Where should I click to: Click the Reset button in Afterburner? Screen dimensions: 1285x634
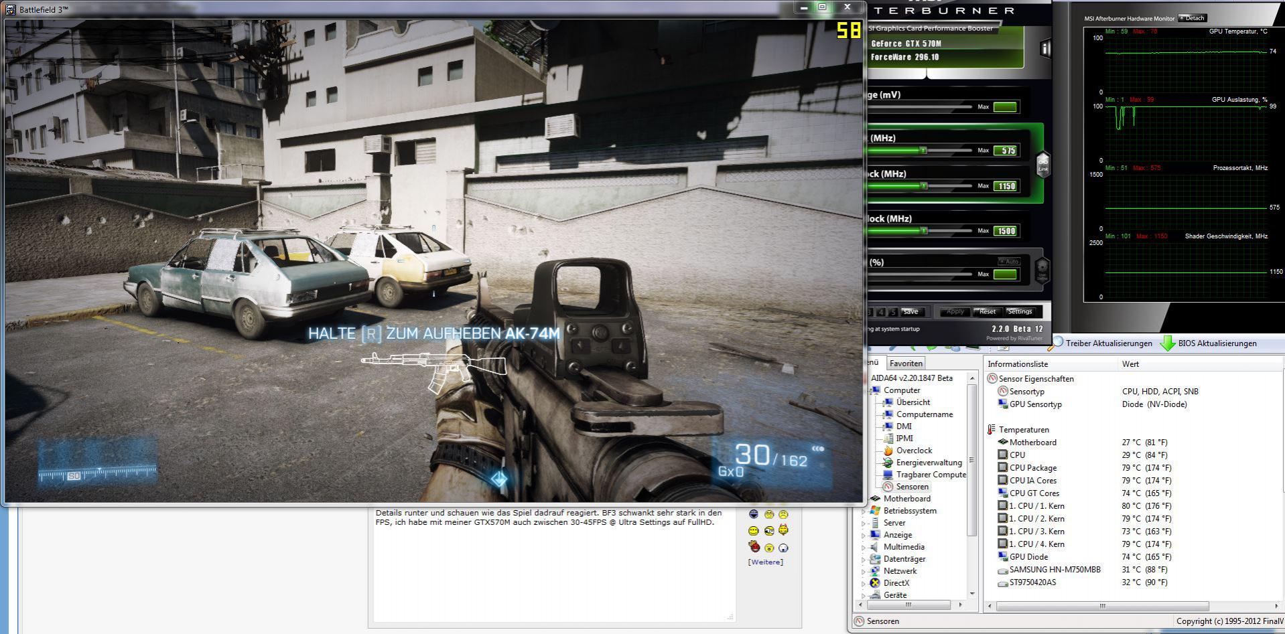pyautogui.click(x=987, y=312)
